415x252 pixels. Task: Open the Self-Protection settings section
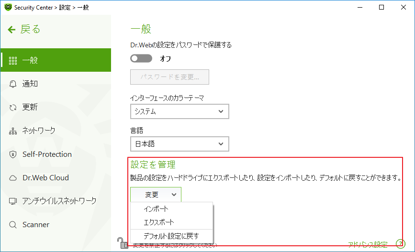56,154
